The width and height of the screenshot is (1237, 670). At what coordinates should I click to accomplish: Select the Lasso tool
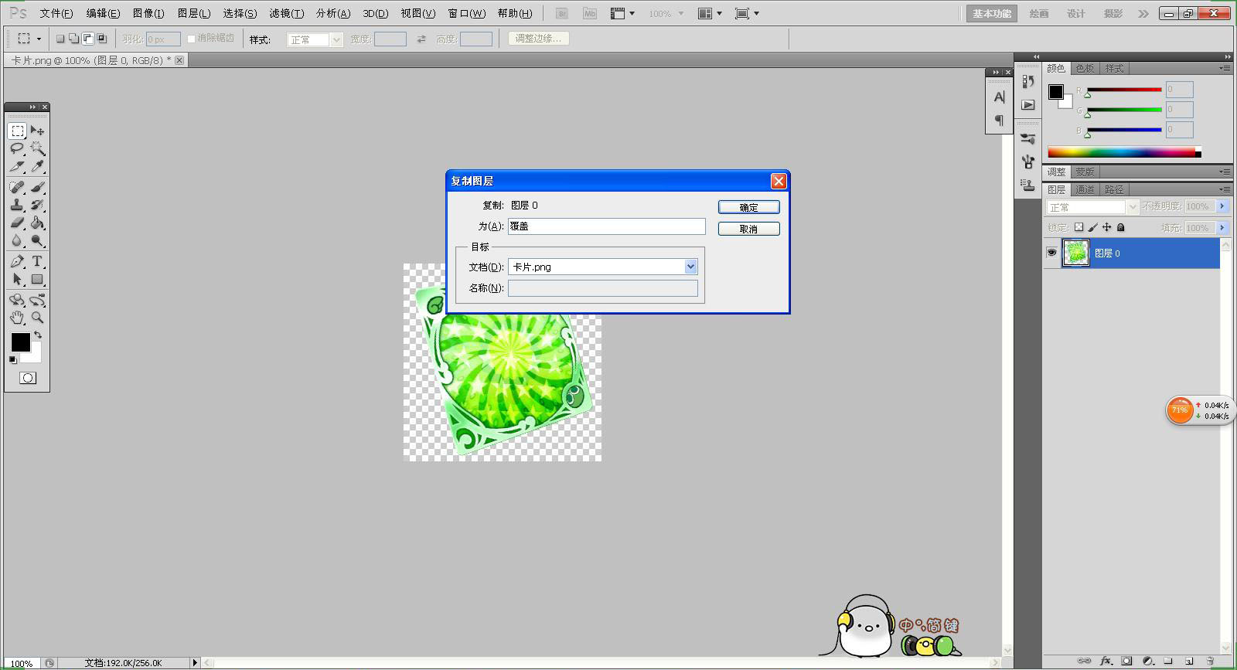[x=17, y=148]
